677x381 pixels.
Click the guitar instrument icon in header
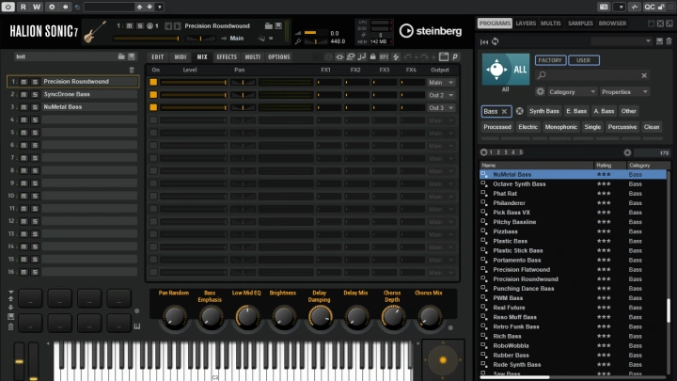(x=95, y=32)
